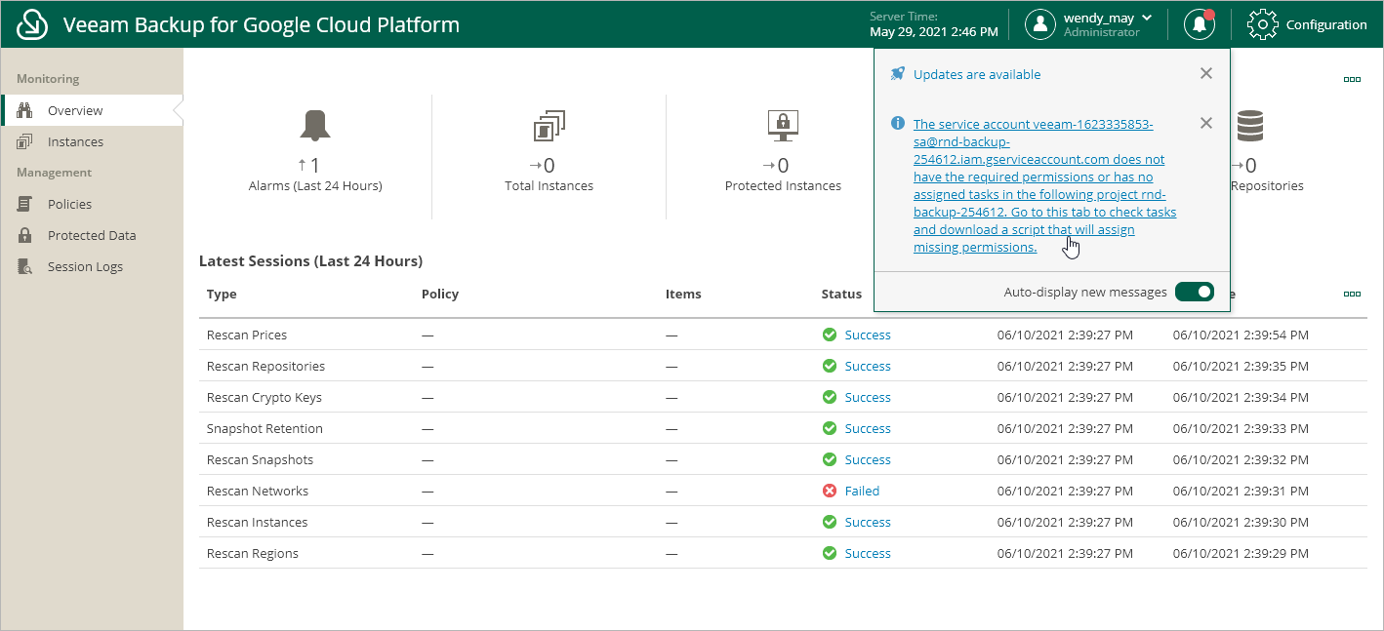Click the wendy_may user avatar icon
Screen dimensions: 1384x631
[1040, 24]
